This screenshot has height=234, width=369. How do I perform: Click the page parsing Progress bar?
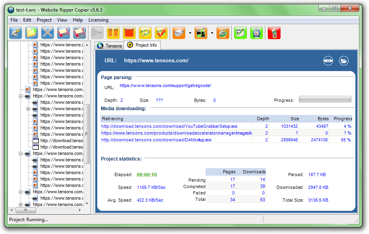325,99
